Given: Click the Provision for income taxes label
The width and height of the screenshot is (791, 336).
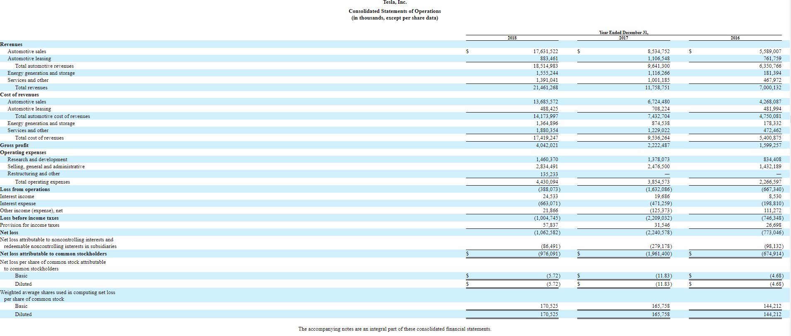Looking at the screenshot, I should (29, 225).
